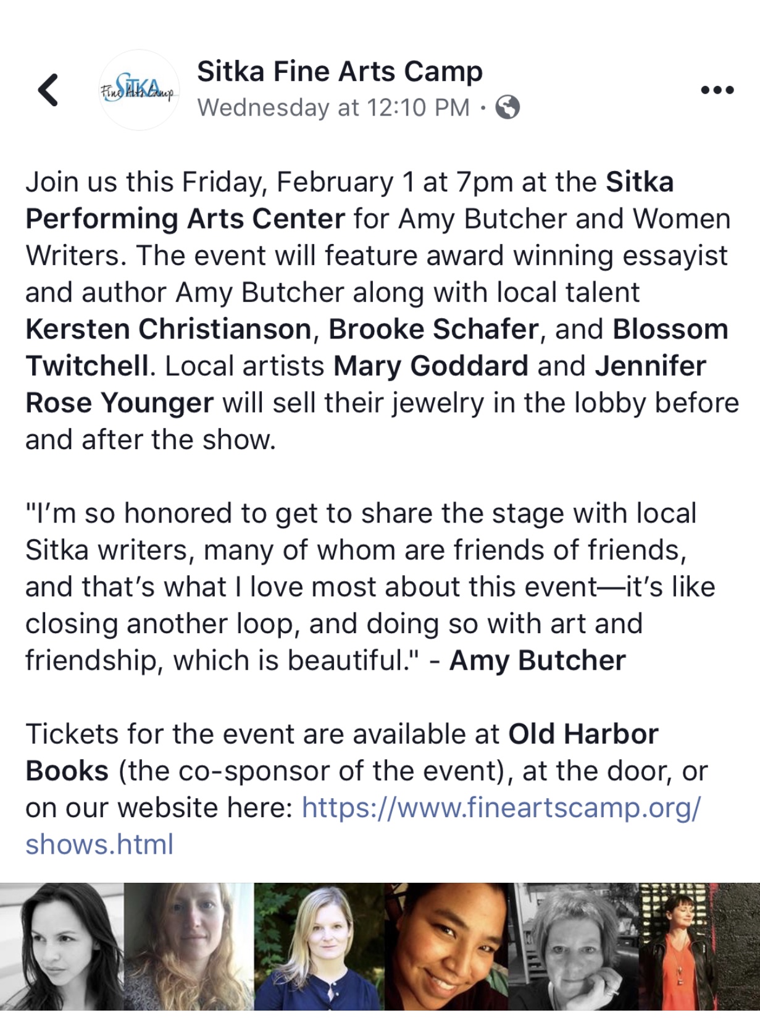Tap the bold name Mary Goddard

pos(430,366)
